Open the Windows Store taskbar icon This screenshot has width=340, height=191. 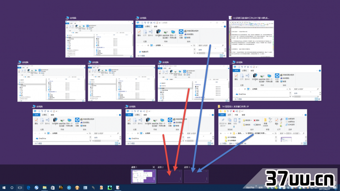point(53,188)
